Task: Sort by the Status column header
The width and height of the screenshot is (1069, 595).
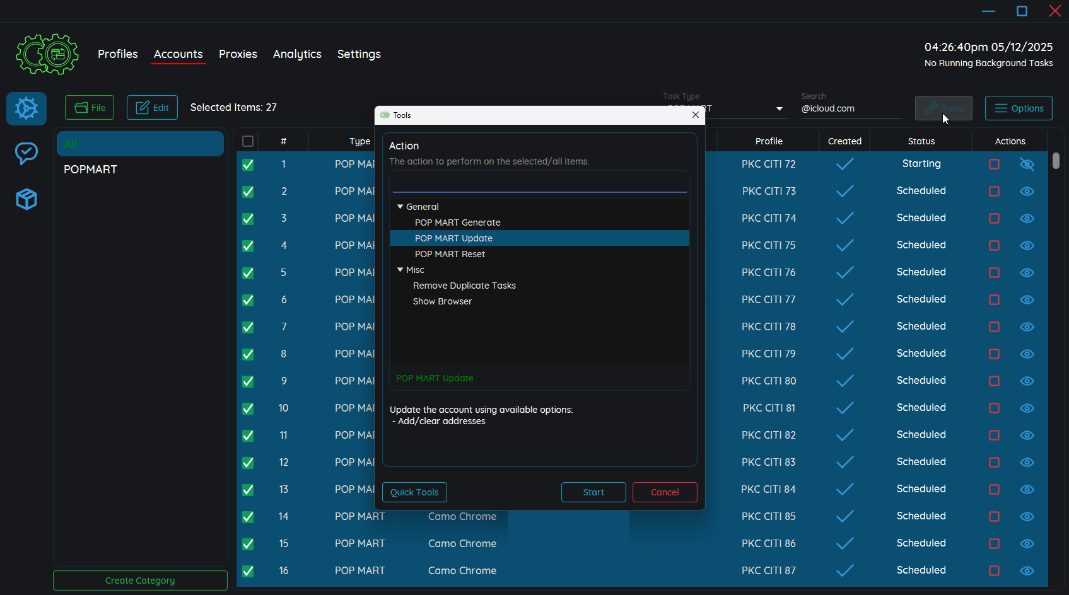Action: tap(921, 141)
